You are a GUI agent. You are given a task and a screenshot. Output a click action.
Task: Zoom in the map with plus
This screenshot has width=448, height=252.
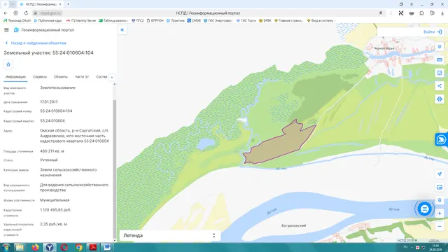click(440, 213)
